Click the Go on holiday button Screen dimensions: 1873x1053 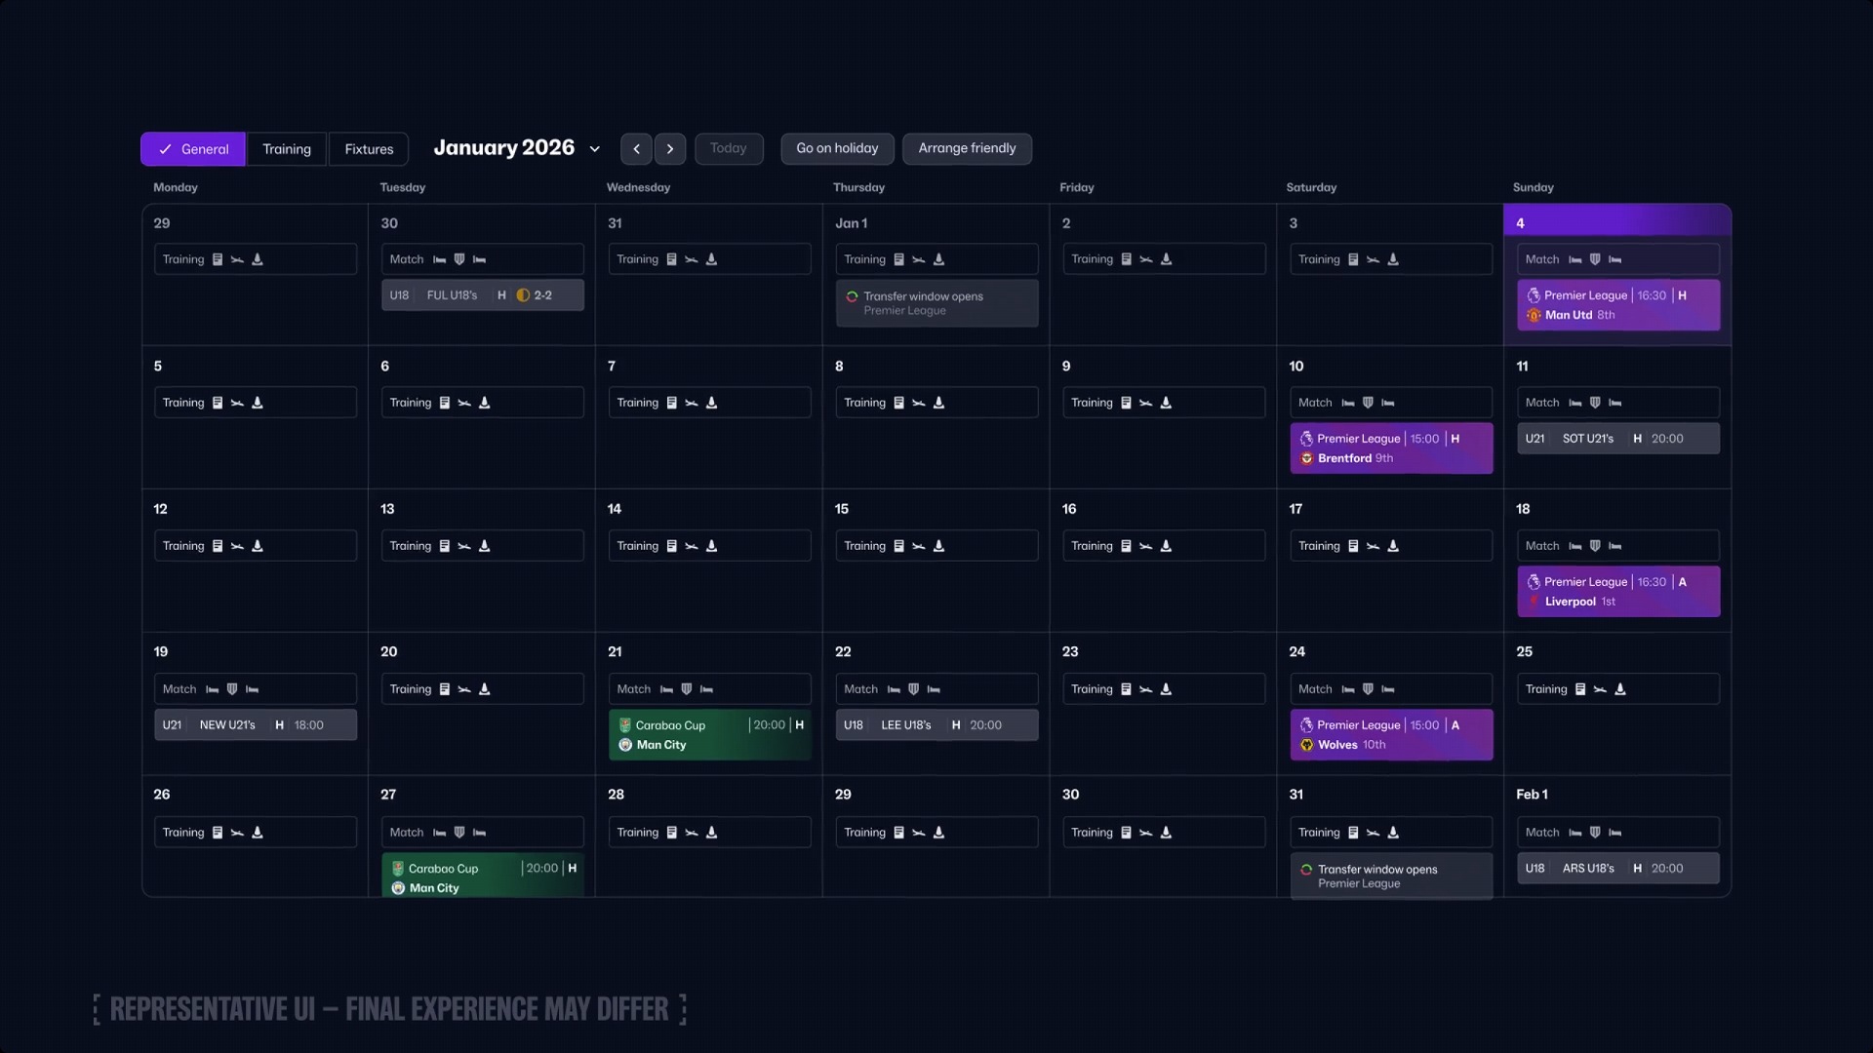click(x=836, y=148)
